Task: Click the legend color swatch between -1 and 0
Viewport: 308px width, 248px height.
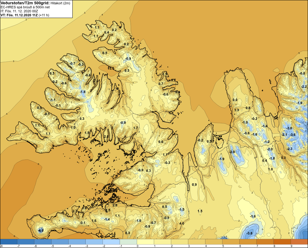Action: [128, 242]
